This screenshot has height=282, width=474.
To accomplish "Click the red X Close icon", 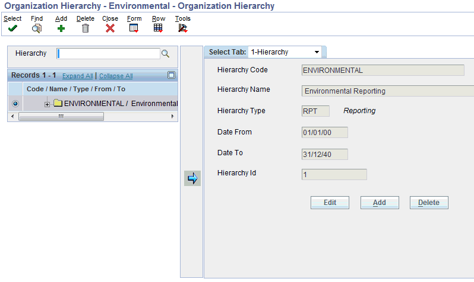I will click(x=110, y=28).
